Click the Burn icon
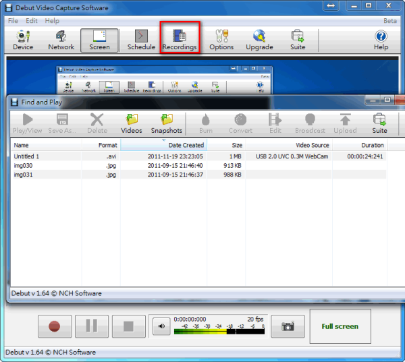405x362 pixels. 206,123
